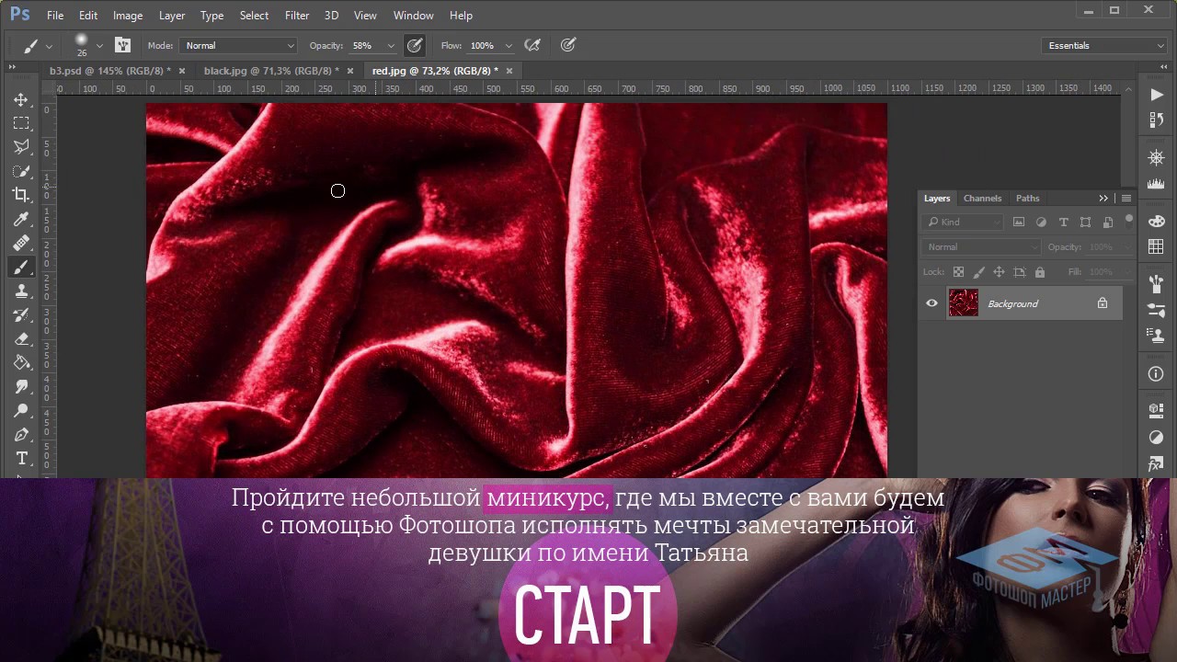The height and width of the screenshot is (662, 1177).
Task: Select the Eraser tool
Action: [x=21, y=338]
